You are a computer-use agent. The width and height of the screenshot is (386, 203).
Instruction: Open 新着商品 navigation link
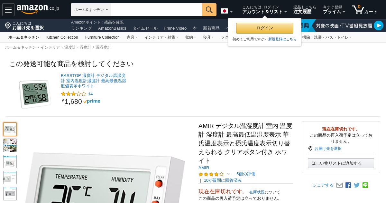211,28
